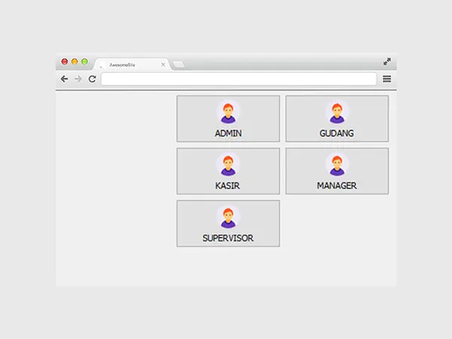Close the AwesomeSite tab
The height and width of the screenshot is (339, 452).
tap(163, 65)
